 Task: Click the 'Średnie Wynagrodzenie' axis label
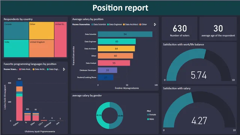pos(127,88)
